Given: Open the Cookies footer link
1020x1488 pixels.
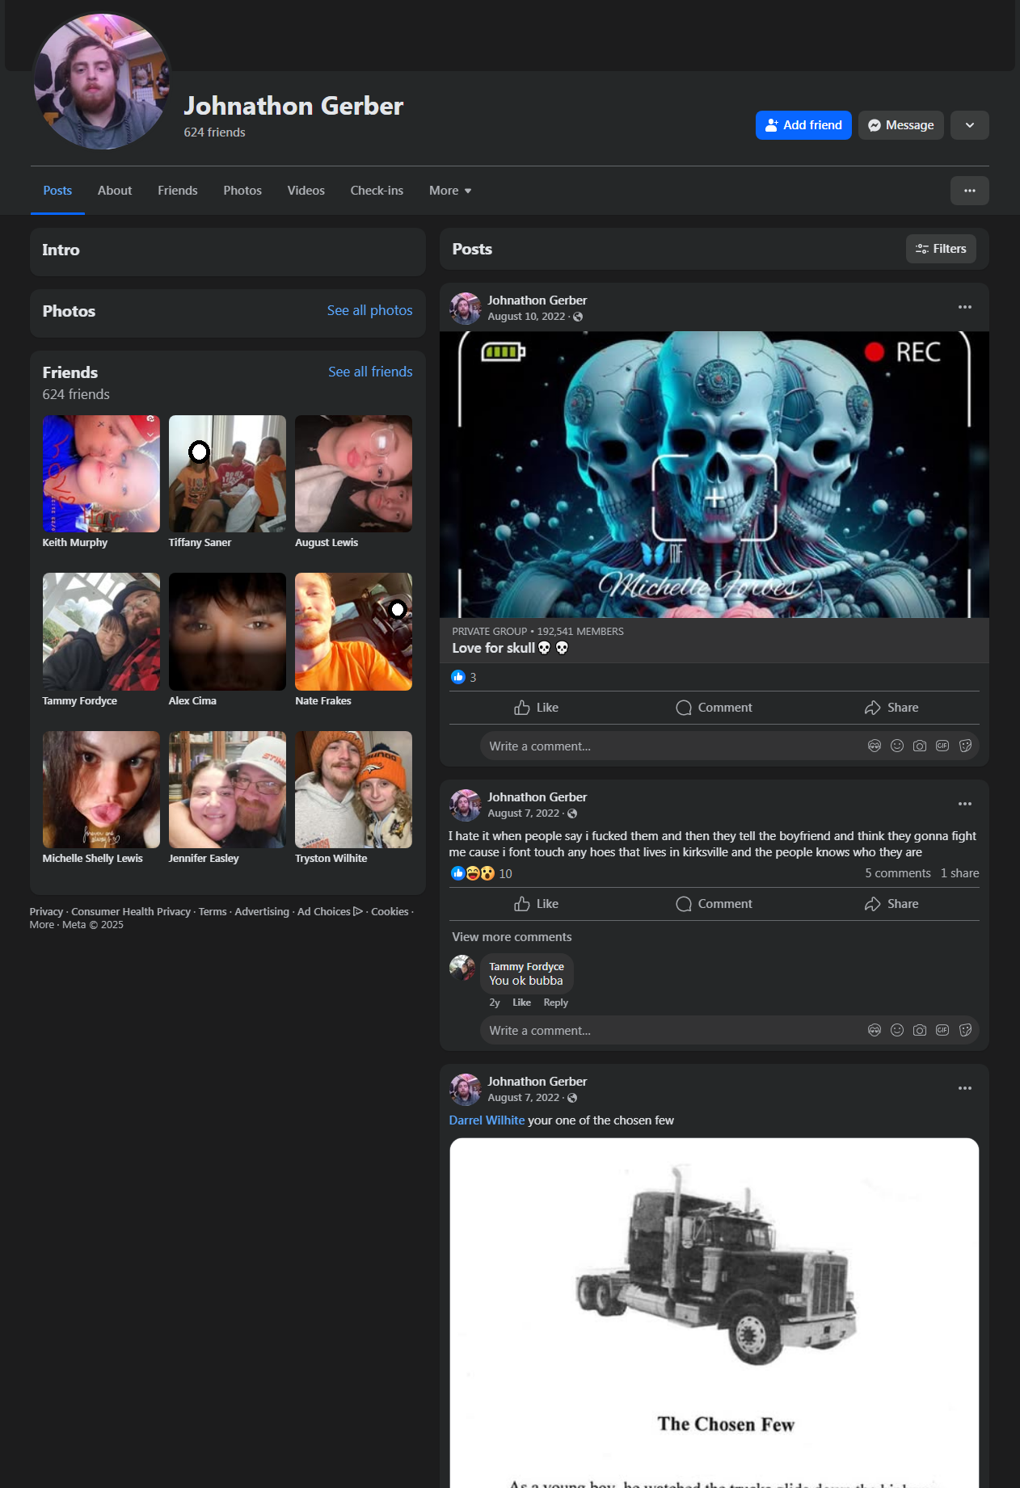Looking at the screenshot, I should [390, 911].
